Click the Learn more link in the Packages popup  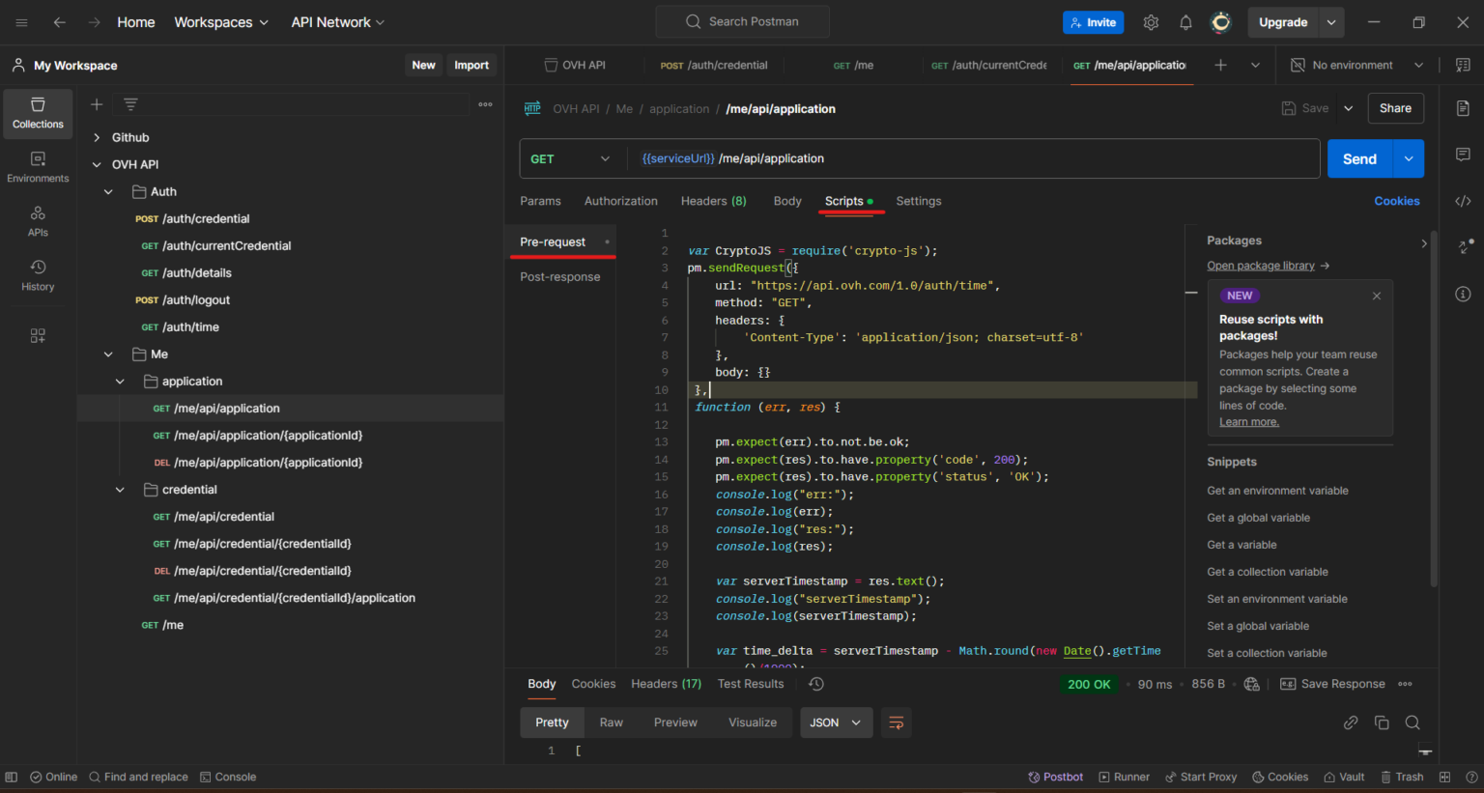pyautogui.click(x=1248, y=421)
